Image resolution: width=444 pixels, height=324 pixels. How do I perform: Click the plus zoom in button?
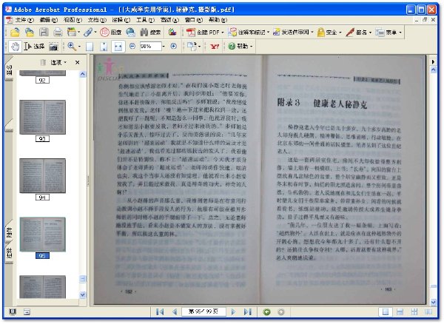point(174,46)
